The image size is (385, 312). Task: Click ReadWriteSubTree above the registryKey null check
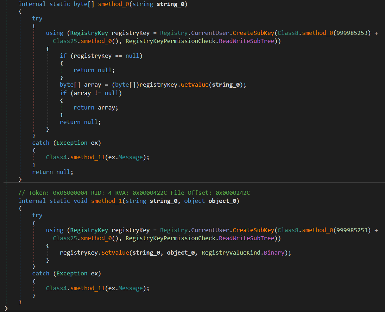(246, 41)
